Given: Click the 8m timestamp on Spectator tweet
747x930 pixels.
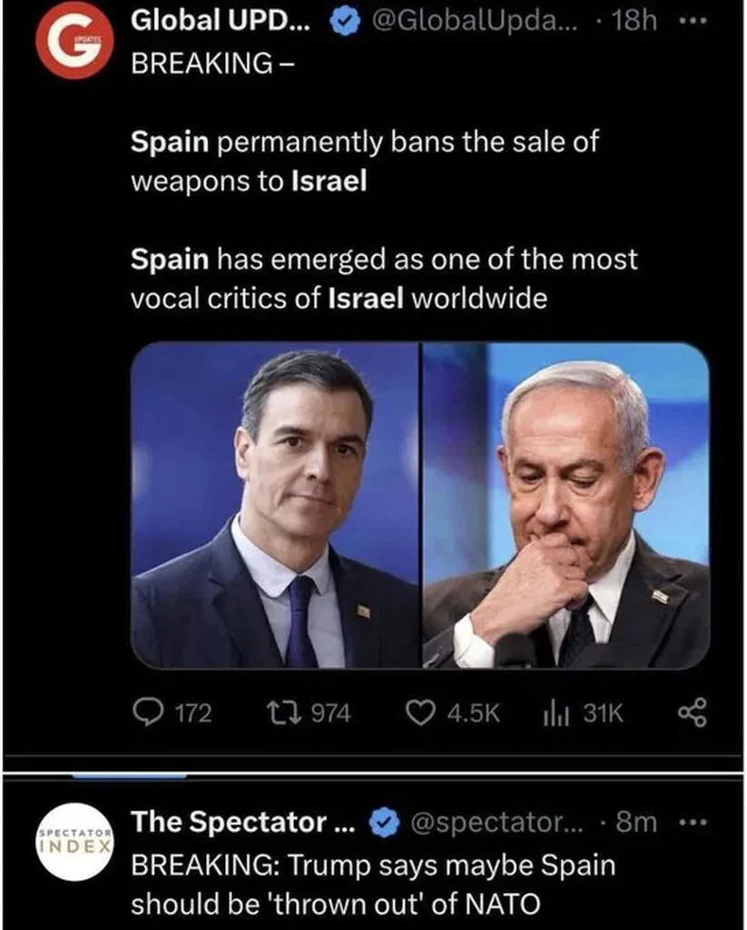Looking at the screenshot, I should pos(635,823).
